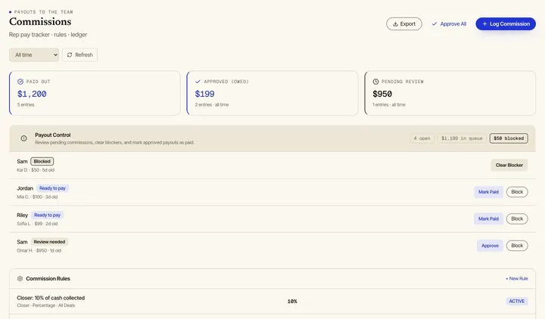Image resolution: width=545 pixels, height=319 pixels.
Task: Select the $1,199 in queue chip
Action: pyautogui.click(x=462, y=138)
